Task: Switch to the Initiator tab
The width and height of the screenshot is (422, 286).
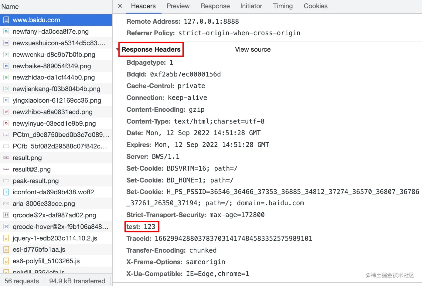Action: pos(251,6)
